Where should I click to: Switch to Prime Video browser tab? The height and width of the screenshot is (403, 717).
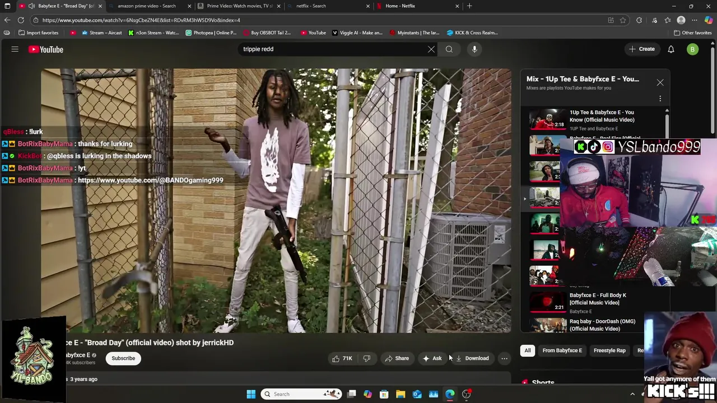point(239,6)
